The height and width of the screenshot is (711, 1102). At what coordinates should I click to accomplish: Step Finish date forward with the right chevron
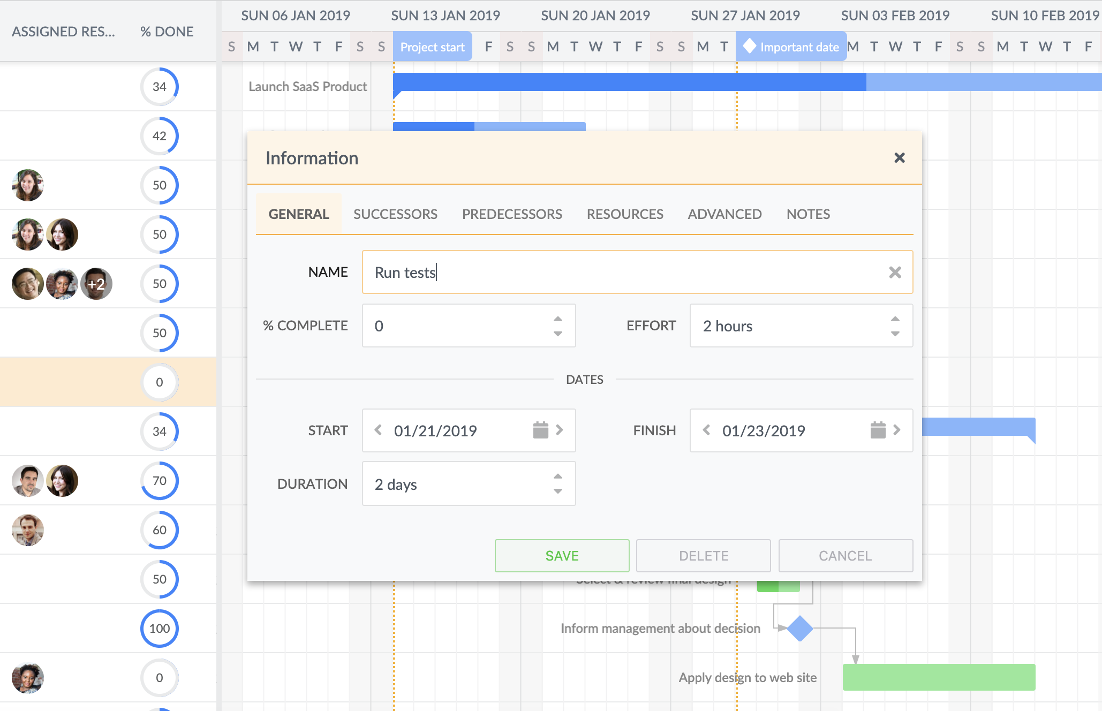(897, 430)
